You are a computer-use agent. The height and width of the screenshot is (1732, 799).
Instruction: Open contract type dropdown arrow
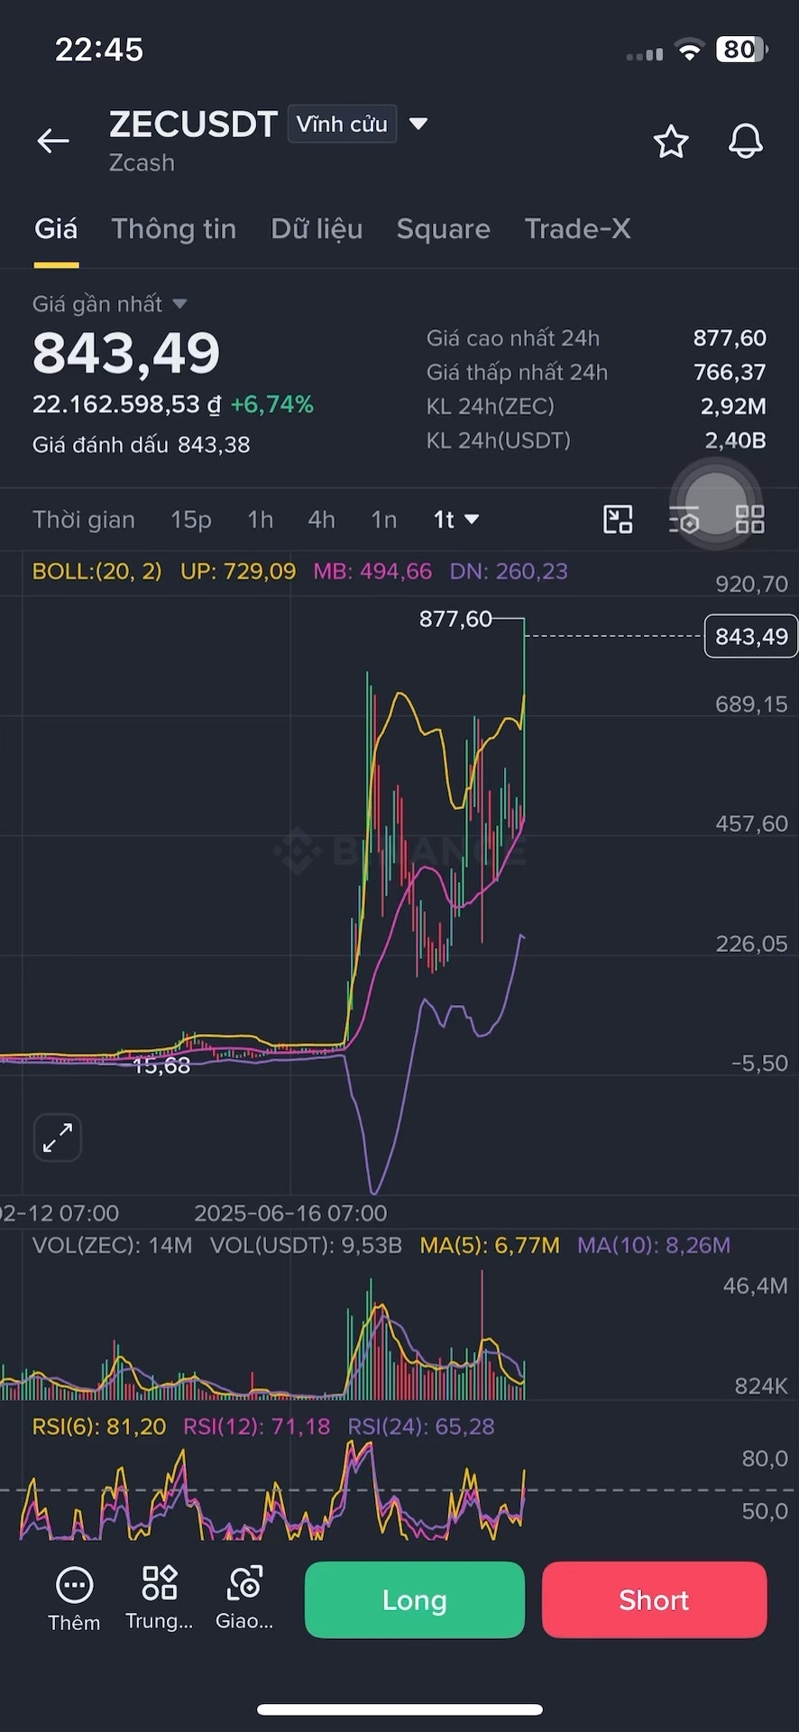pyautogui.click(x=418, y=124)
